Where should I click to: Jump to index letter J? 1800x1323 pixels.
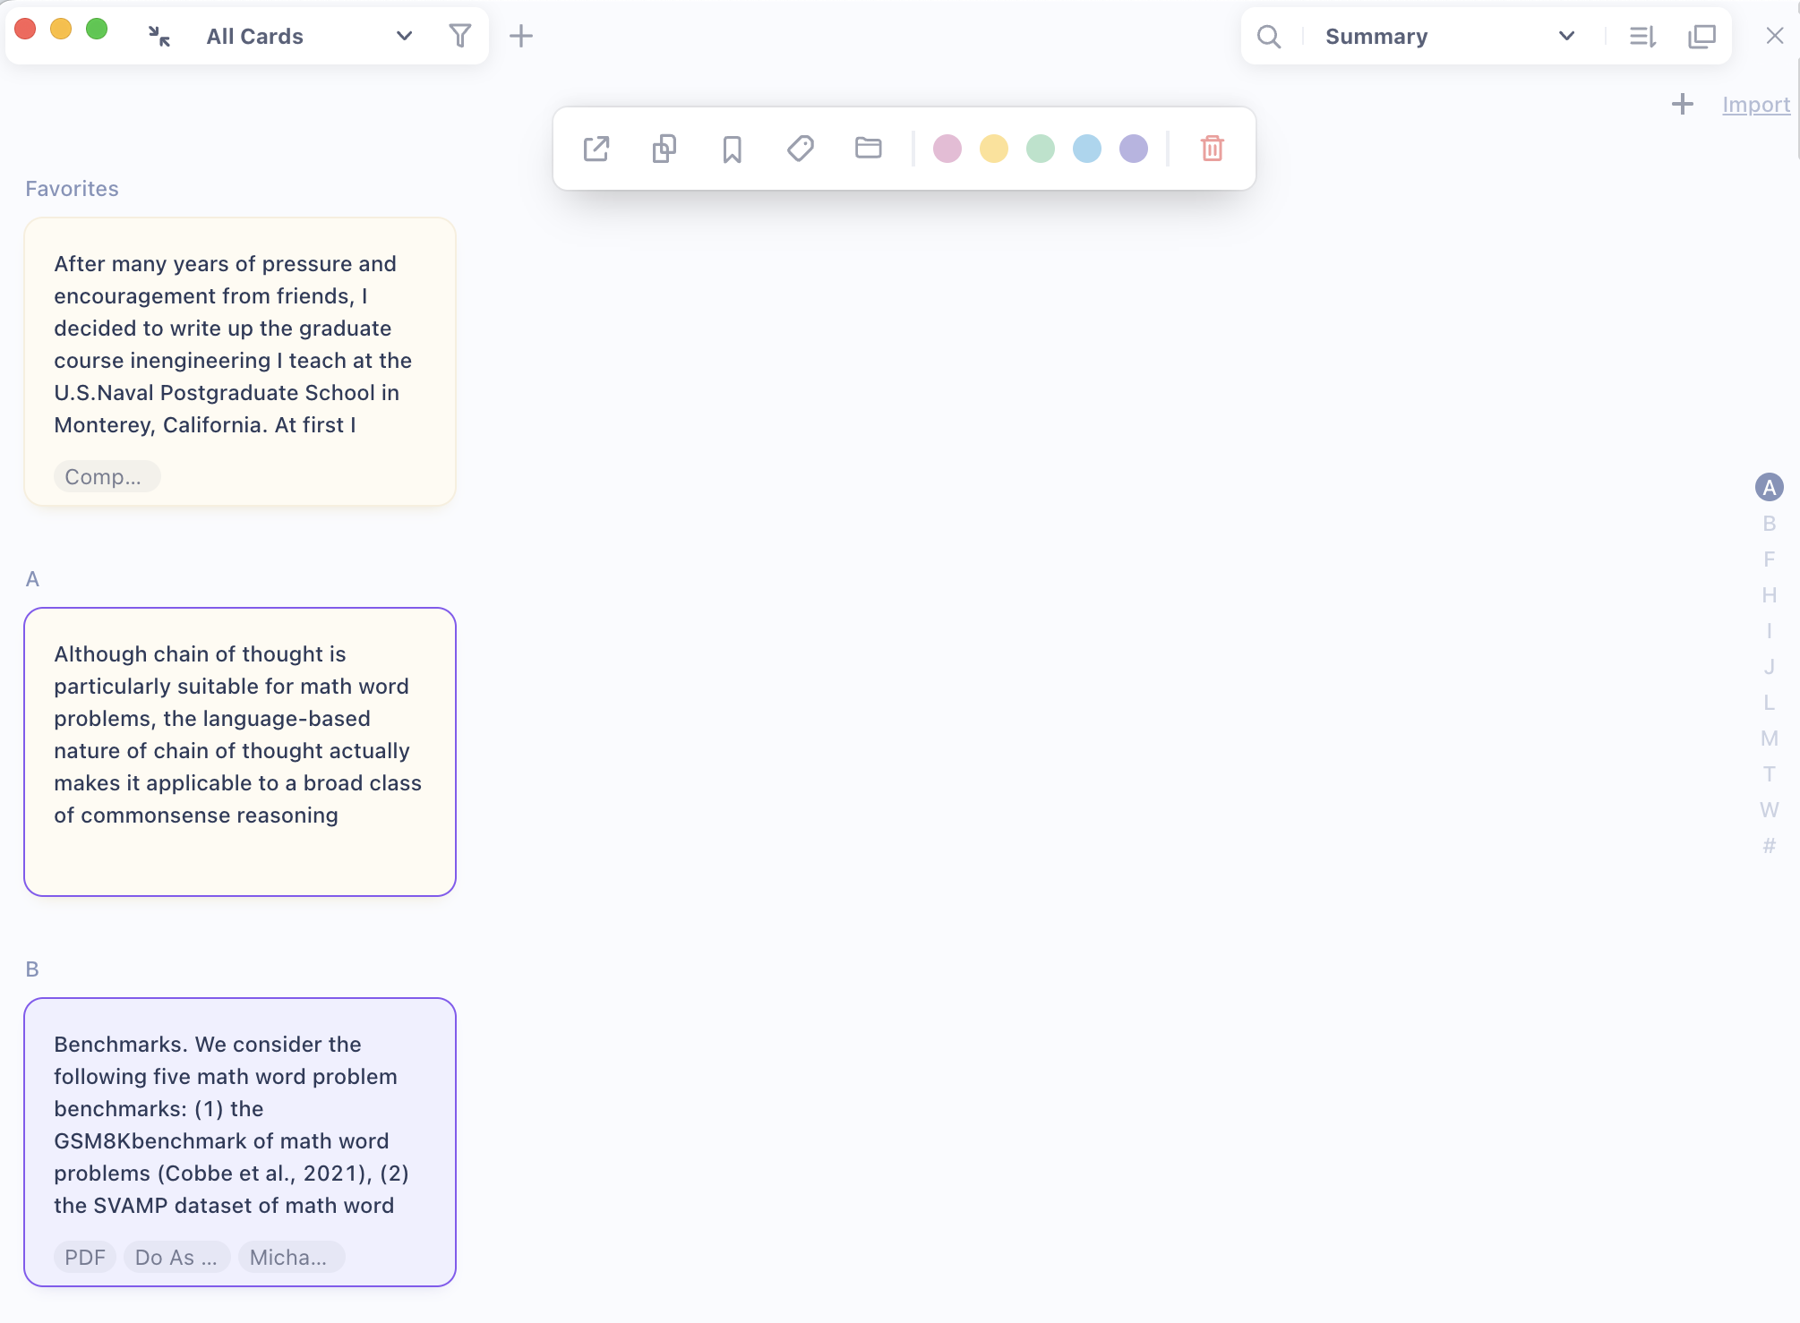(x=1770, y=667)
